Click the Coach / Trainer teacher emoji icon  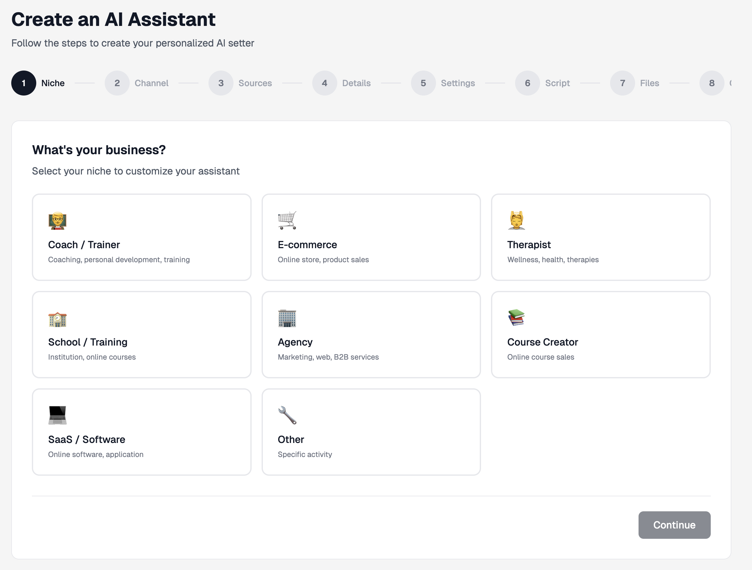[57, 221]
